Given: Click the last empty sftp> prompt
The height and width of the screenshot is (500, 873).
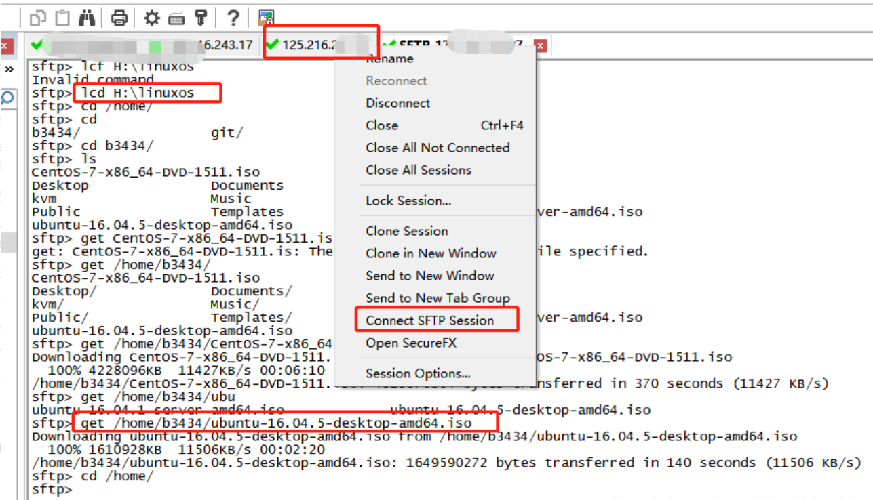Looking at the screenshot, I should click(52, 489).
